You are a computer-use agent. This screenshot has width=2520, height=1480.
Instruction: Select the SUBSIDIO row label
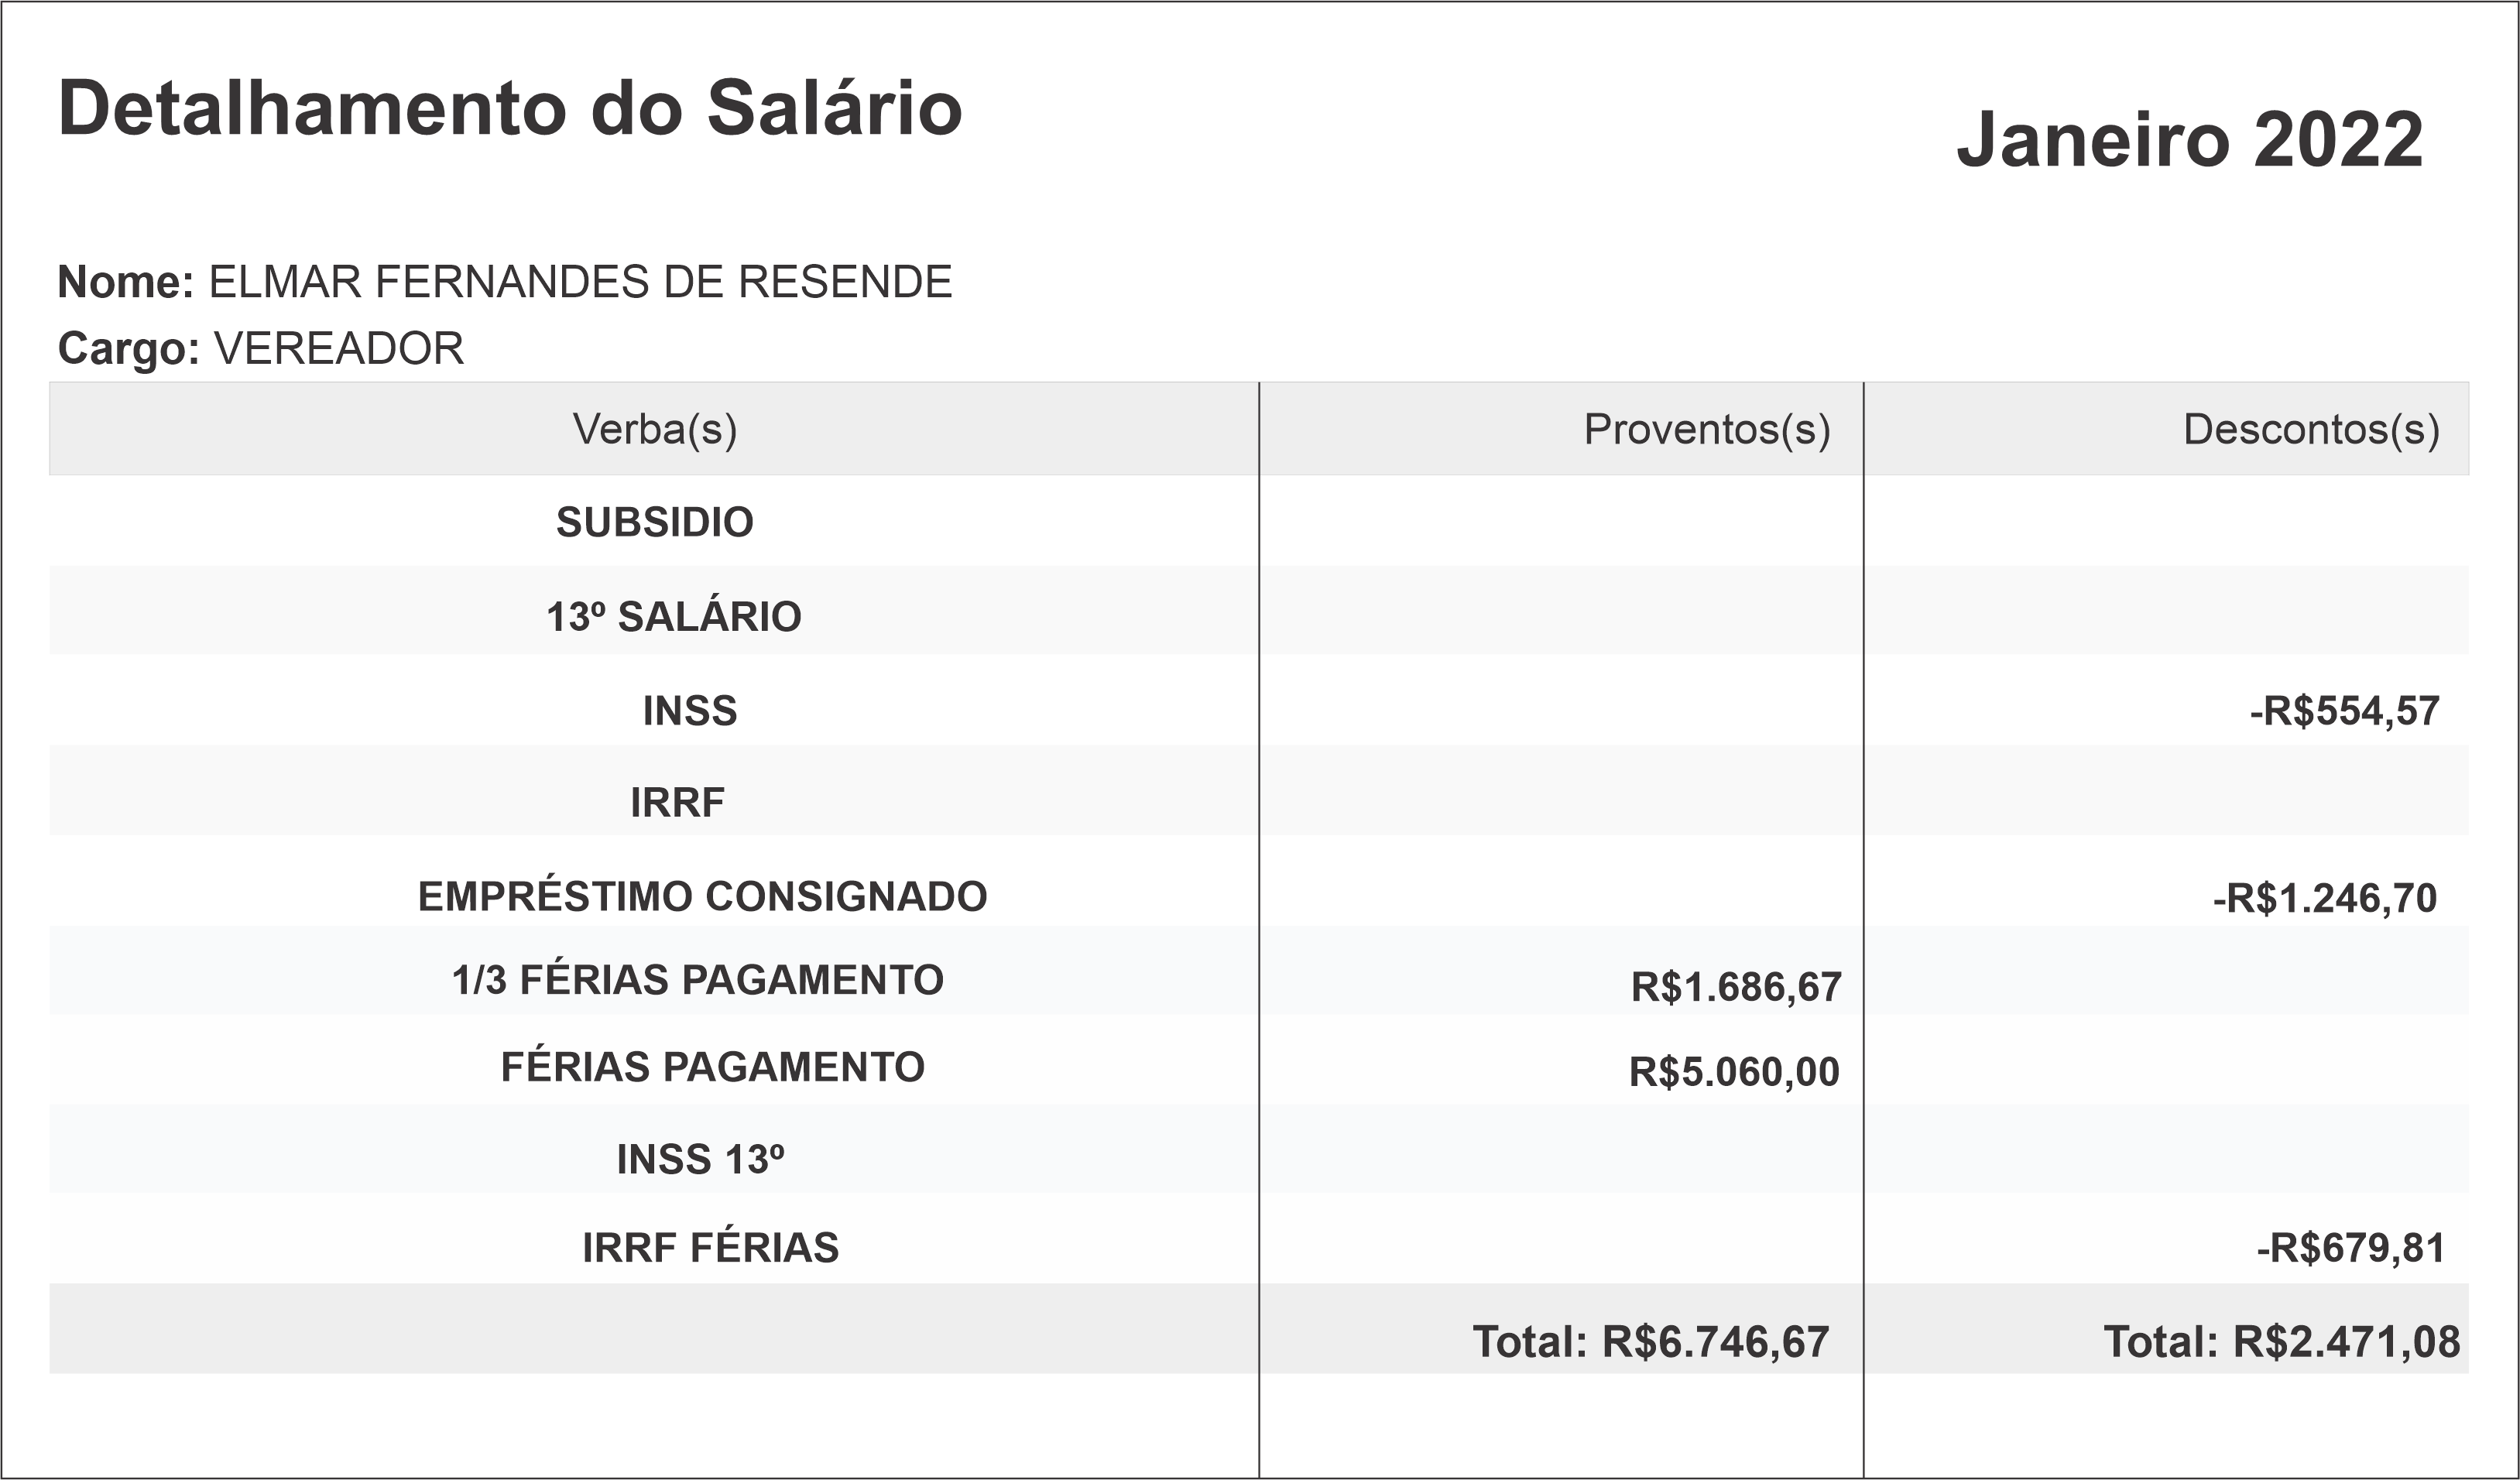[x=655, y=522]
